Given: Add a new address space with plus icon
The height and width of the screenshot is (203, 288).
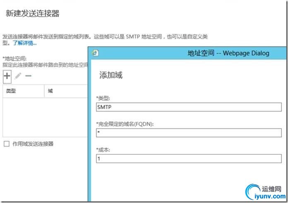Looking at the screenshot, I should pyautogui.click(x=7, y=76).
